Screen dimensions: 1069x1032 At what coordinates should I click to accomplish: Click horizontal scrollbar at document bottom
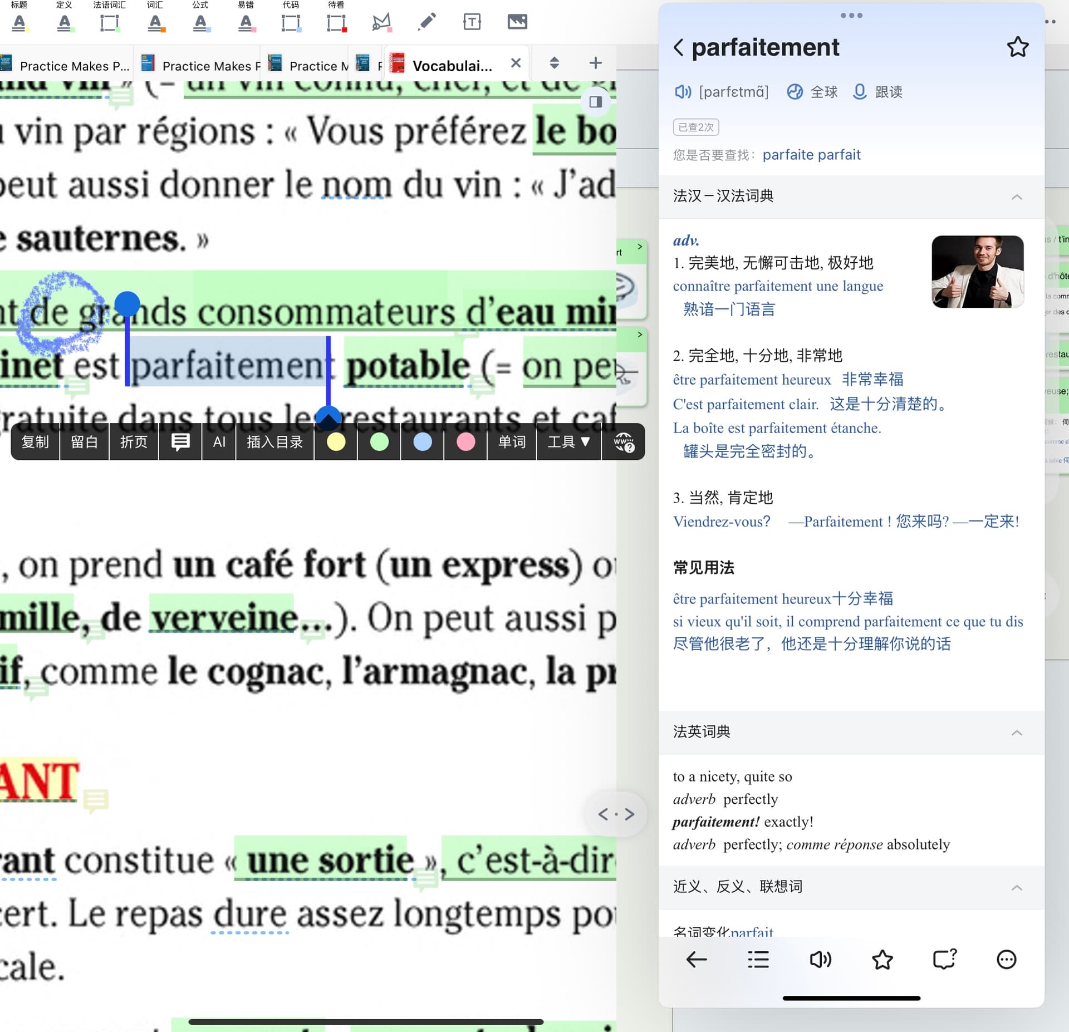[x=366, y=1022]
